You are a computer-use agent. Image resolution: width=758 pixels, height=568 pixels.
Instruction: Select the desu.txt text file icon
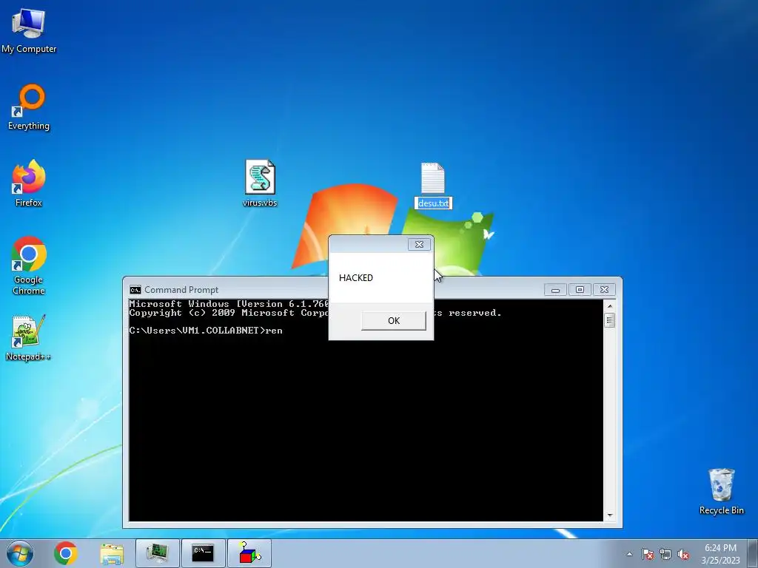pos(432,177)
